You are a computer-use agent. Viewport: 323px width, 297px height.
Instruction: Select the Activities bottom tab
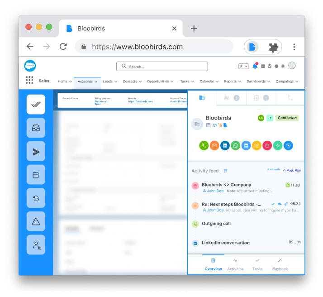(235, 265)
